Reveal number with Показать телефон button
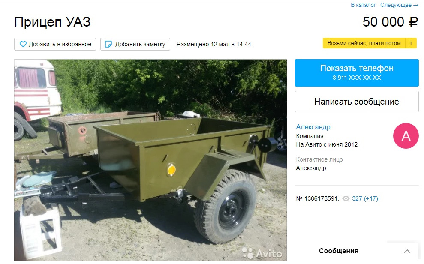The image size is (424, 264). tap(357, 73)
